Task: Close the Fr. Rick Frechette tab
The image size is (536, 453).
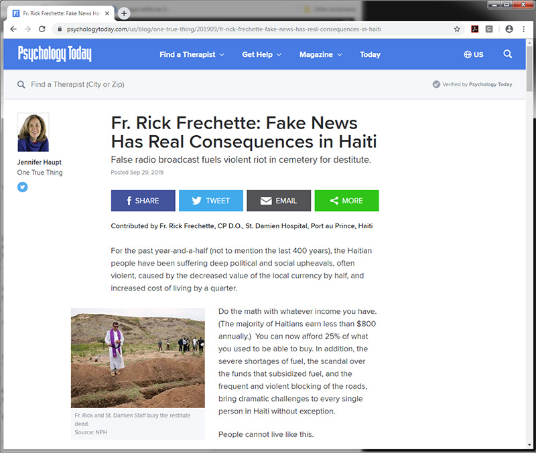Action: (107, 13)
